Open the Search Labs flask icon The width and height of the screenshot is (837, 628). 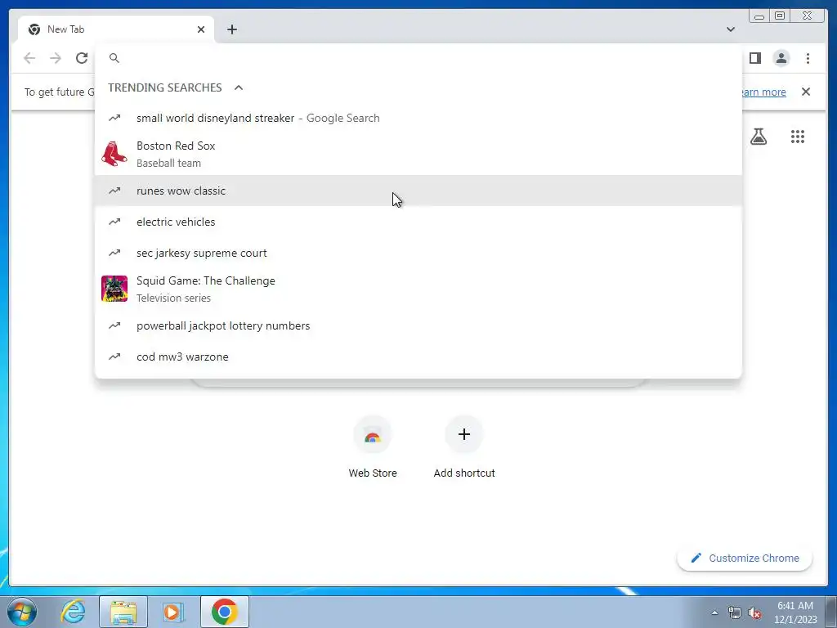coord(758,137)
